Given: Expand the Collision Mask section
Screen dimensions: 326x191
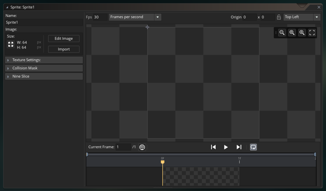Looking at the screenshot, I should click(44, 68).
